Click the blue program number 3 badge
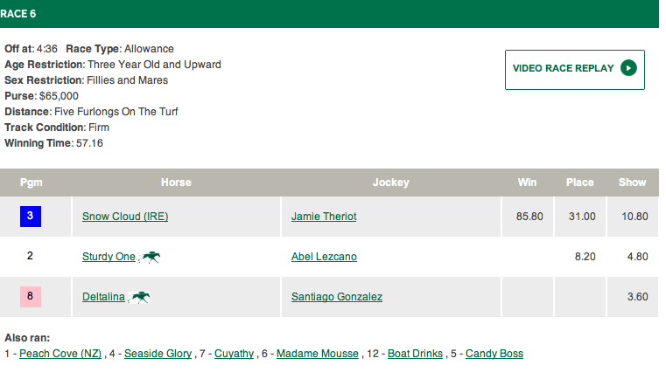The height and width of the screenshot is (379, 666). [x=31, y=216]
